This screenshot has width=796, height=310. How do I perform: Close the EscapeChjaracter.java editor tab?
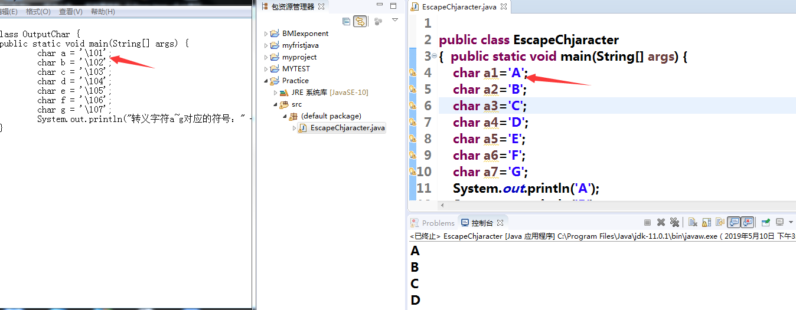point(504,7)
